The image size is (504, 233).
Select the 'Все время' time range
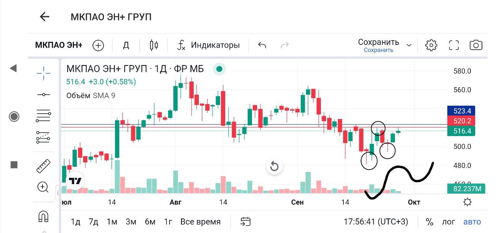pos(200,222)
